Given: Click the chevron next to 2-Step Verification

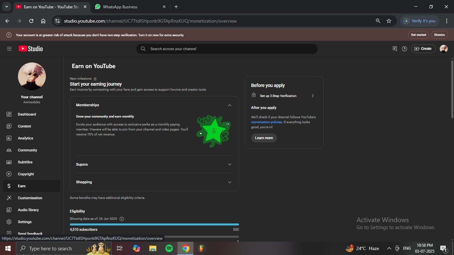Looking at the screenshot, I should 312,96.
